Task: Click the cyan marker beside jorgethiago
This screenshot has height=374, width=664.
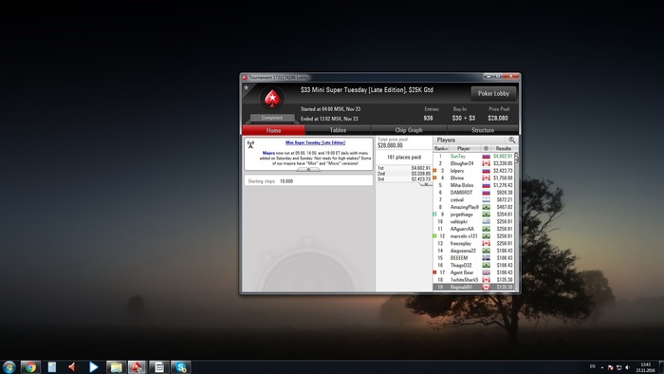Action: pos(434,215)
